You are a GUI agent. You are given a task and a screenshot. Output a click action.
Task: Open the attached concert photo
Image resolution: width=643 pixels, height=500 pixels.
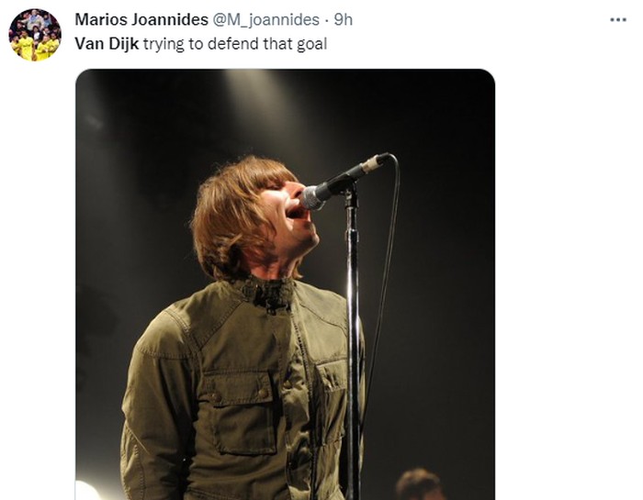[x=286, y=284]
